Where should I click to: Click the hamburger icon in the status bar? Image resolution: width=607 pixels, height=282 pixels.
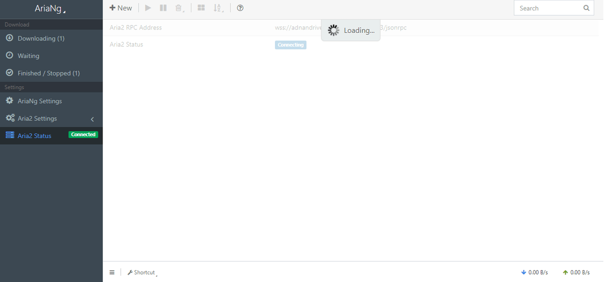[x=112, y=272]
